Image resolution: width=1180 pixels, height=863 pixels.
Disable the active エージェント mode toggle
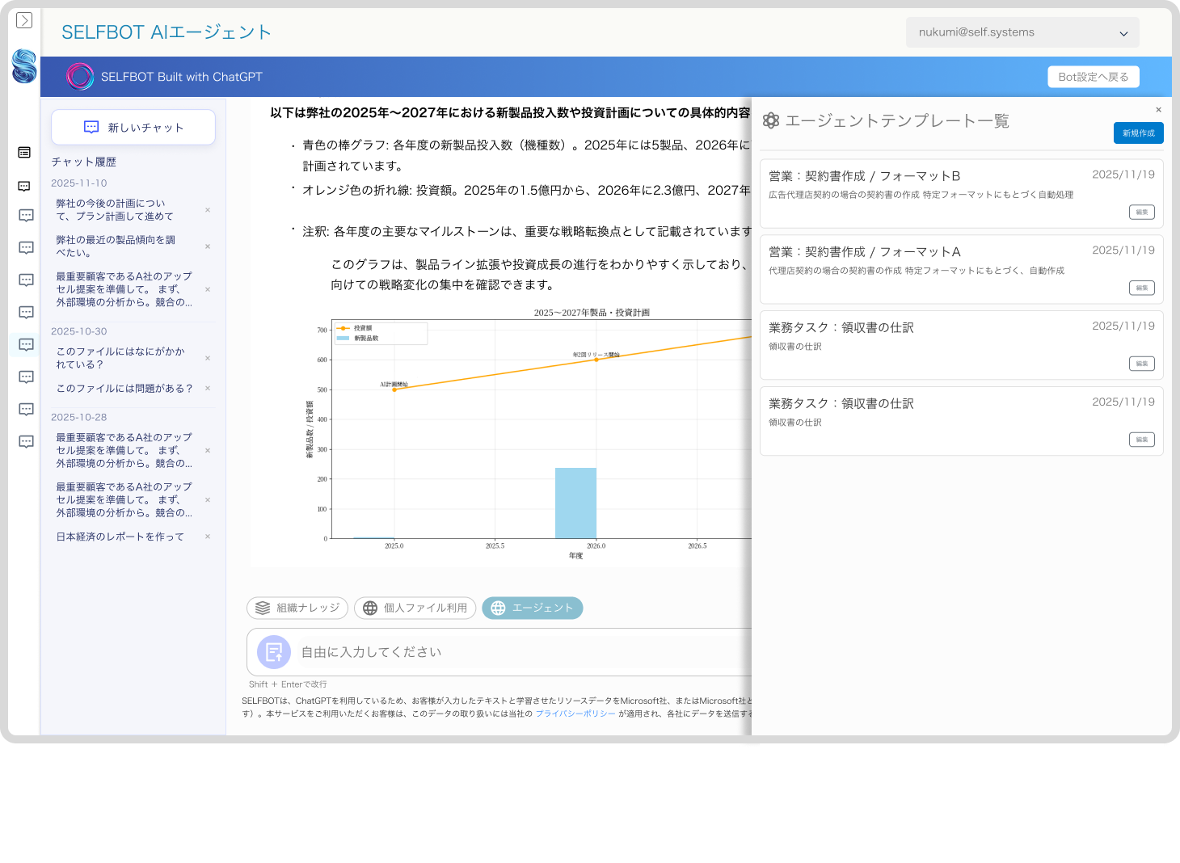pos(532,608)
